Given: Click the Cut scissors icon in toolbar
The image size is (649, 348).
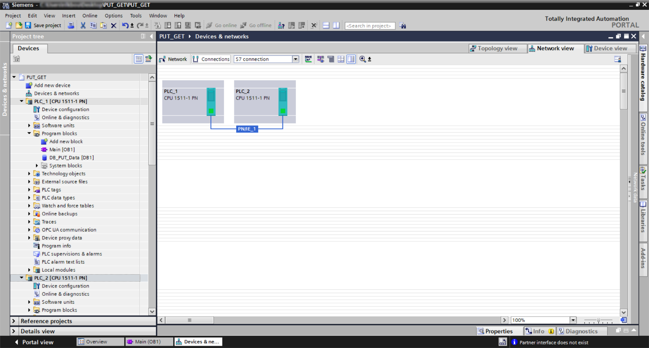Looking at the screenshot, I should tap(83, 26).
